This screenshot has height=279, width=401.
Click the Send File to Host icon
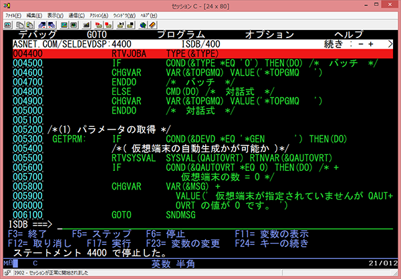pyautogui.click(x=42, y=23)
